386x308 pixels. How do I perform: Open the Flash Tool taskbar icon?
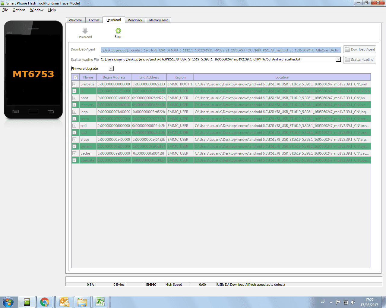click(x=27, y=302)
